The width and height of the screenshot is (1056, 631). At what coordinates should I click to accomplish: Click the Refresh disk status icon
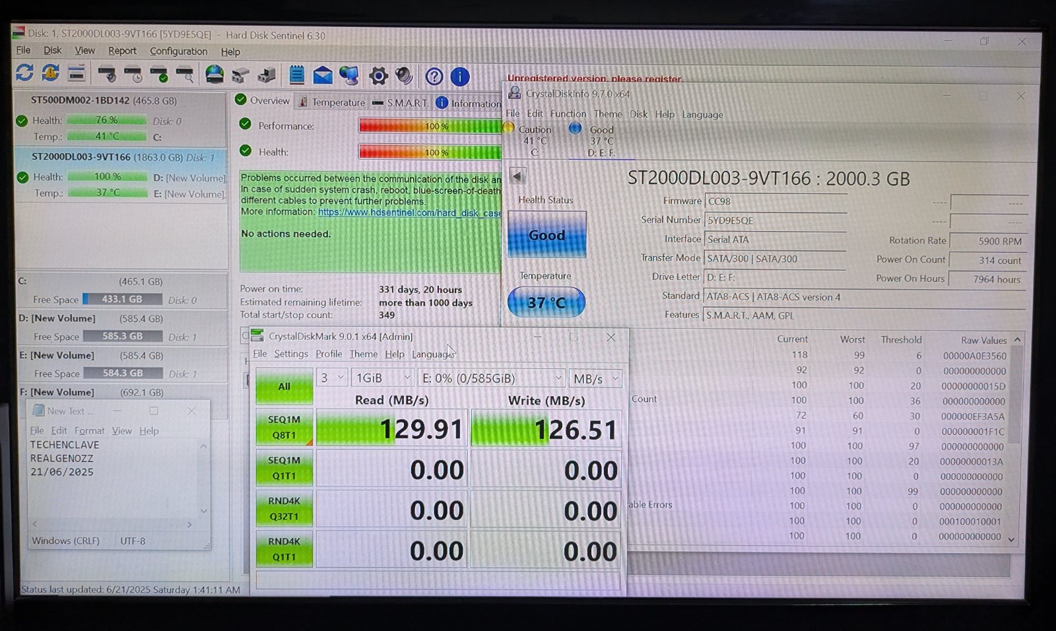click(x=24, y=73)
